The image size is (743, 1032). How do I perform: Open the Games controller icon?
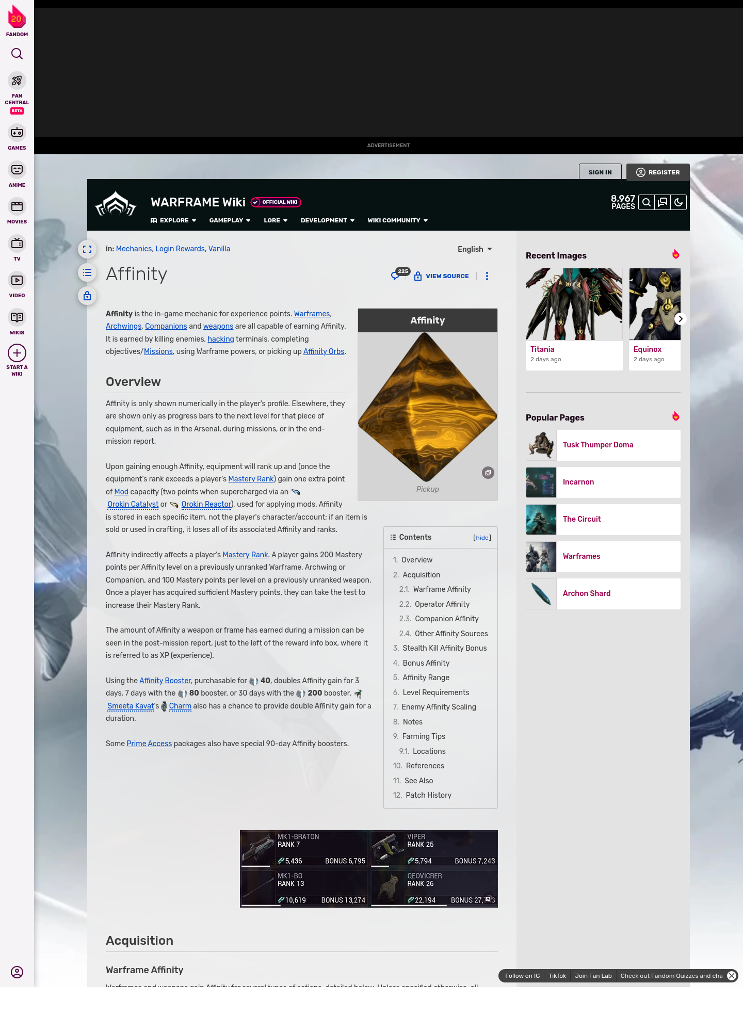click(x=17, y=133)
